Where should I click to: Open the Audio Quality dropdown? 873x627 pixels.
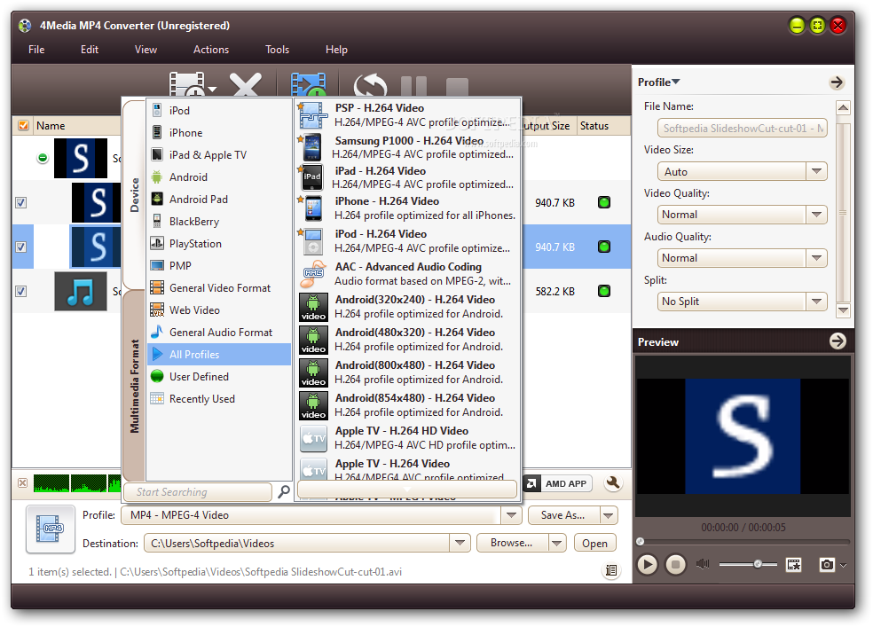tap(816, 257)
